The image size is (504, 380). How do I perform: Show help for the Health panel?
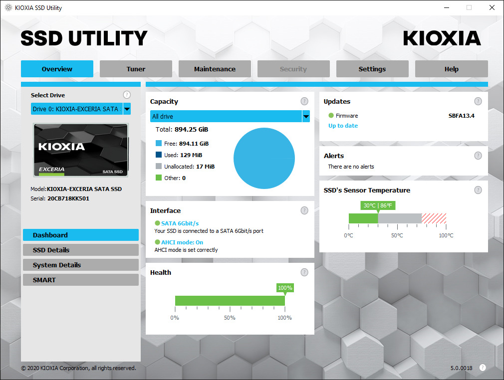click(x=304, y=272)
